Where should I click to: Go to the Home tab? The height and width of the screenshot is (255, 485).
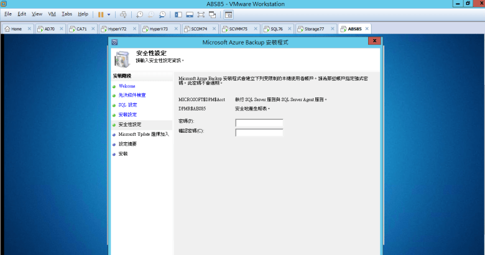click(16, 29)
